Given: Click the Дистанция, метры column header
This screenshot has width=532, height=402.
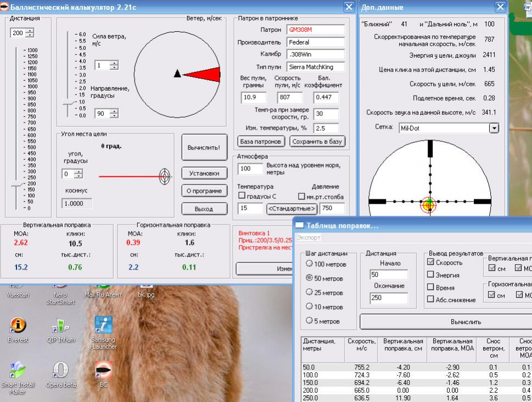Looking at the screenshot, I should pos(322,345).
